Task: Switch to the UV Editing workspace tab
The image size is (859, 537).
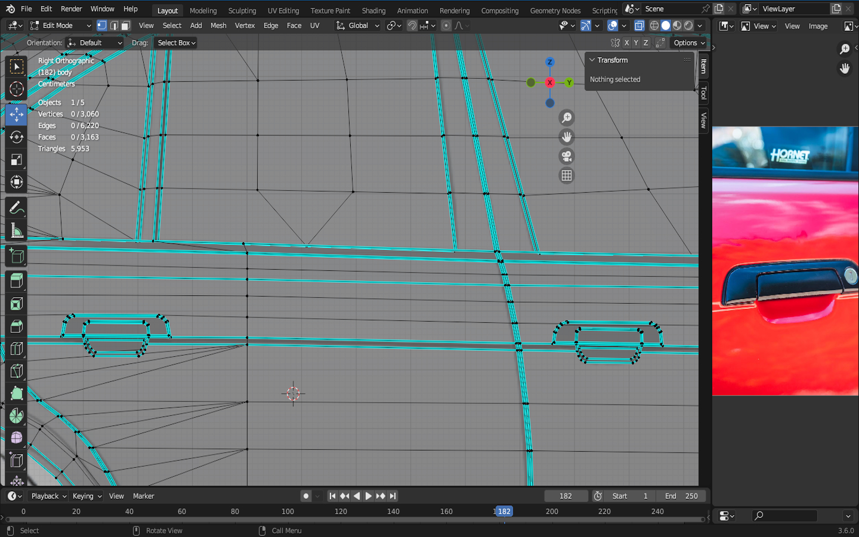Action: (283, 10)
